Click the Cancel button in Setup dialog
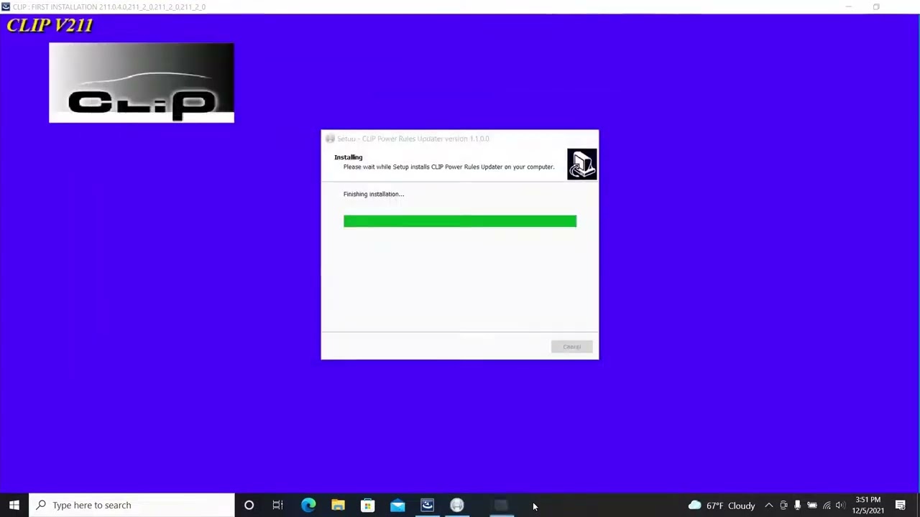The width and height of the screenshot is (920, 517). 572,347
